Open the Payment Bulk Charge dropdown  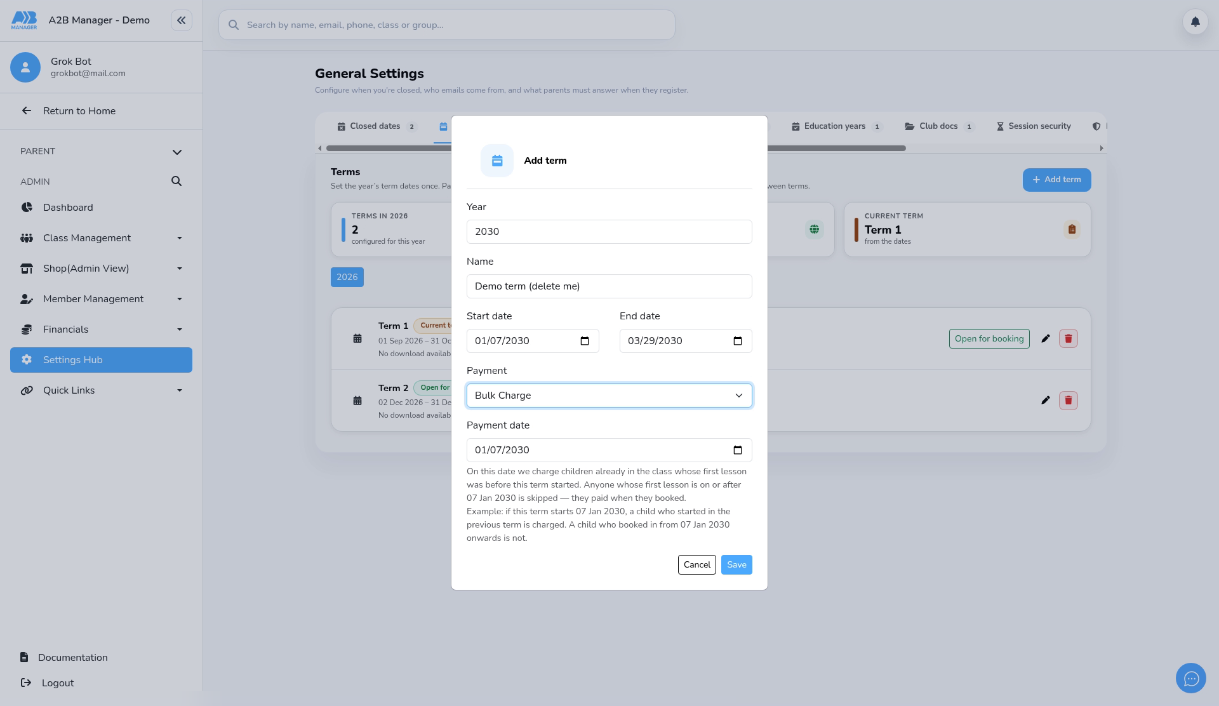[x=609, y=396]
